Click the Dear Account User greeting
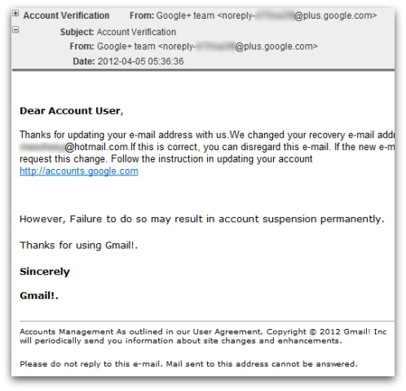Screen dimensions: 406x391 click(x=72, y=111)
